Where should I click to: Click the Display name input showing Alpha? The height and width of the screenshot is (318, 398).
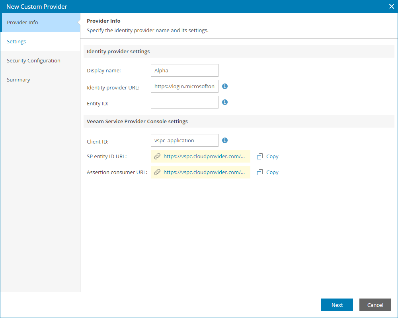point(184,70)
